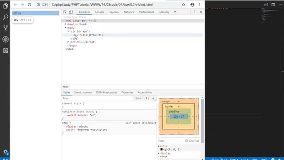
Task: Expand the color computed property
Action: (x=159, y=146)
